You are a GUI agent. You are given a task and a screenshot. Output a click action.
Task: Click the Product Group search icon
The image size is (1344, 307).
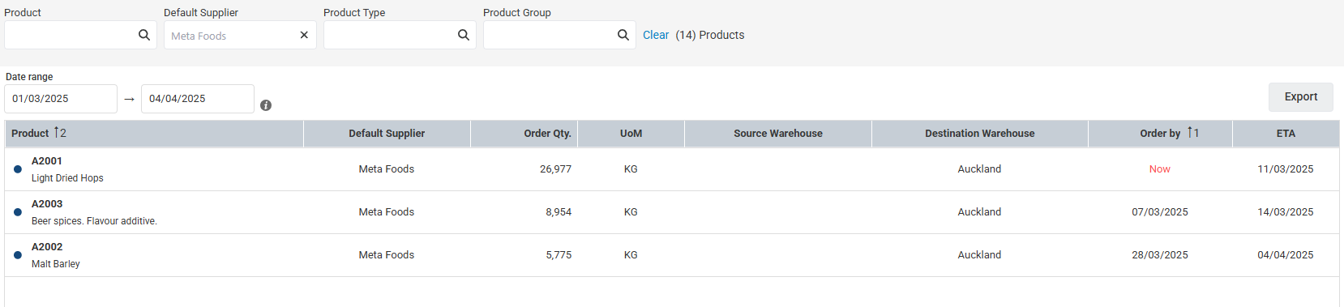(x=623, y=35)
